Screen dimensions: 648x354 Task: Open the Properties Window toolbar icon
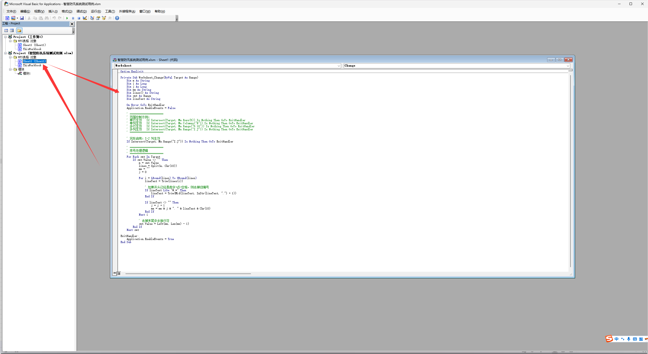(x=98, y=18)
